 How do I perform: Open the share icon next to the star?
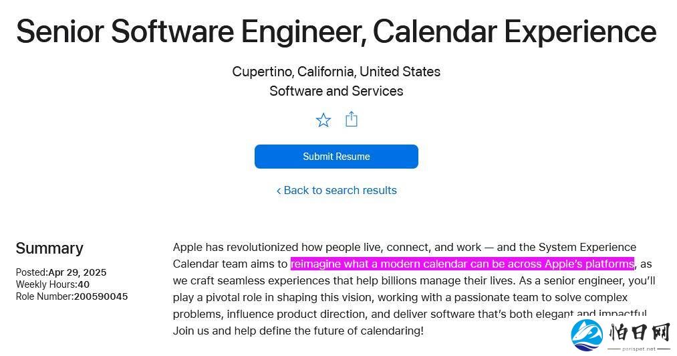352,119
